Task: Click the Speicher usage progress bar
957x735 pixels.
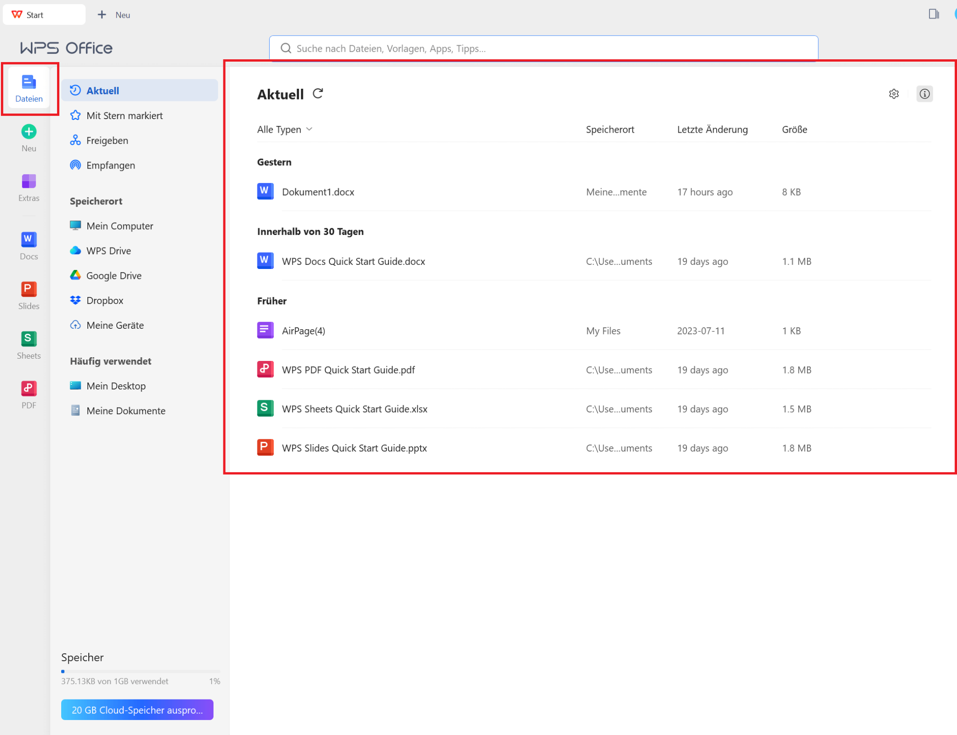Action: [x=140, y=671]
